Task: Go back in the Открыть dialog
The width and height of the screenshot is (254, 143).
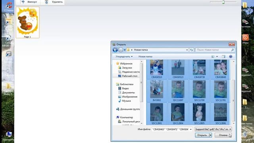Action: pyautogui.click(x=115, y=50)
